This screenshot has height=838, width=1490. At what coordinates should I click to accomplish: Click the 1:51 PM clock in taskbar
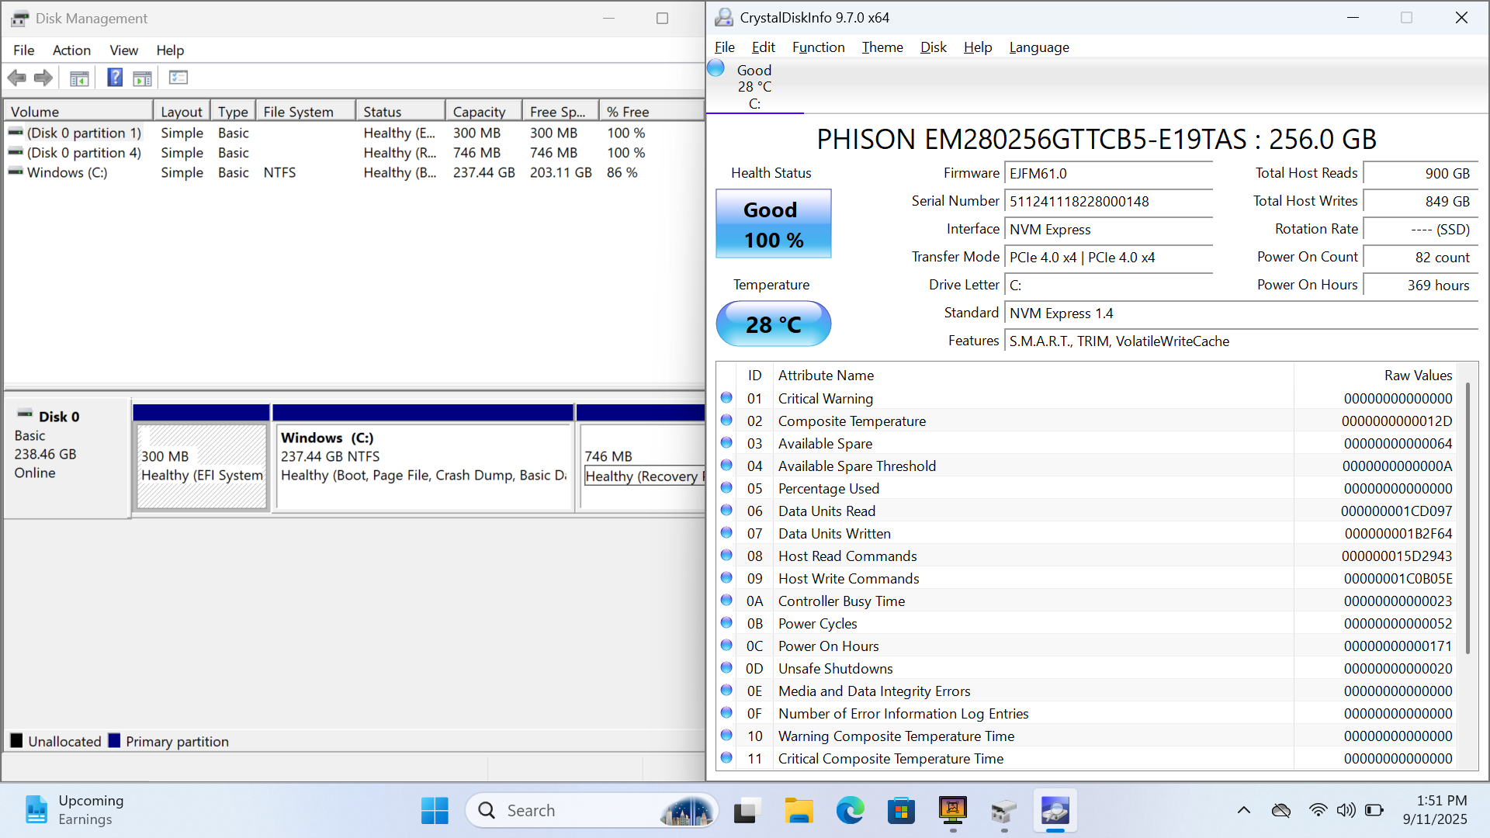pos(1441,800)
